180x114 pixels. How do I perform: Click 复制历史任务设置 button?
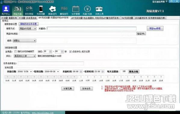29,24
